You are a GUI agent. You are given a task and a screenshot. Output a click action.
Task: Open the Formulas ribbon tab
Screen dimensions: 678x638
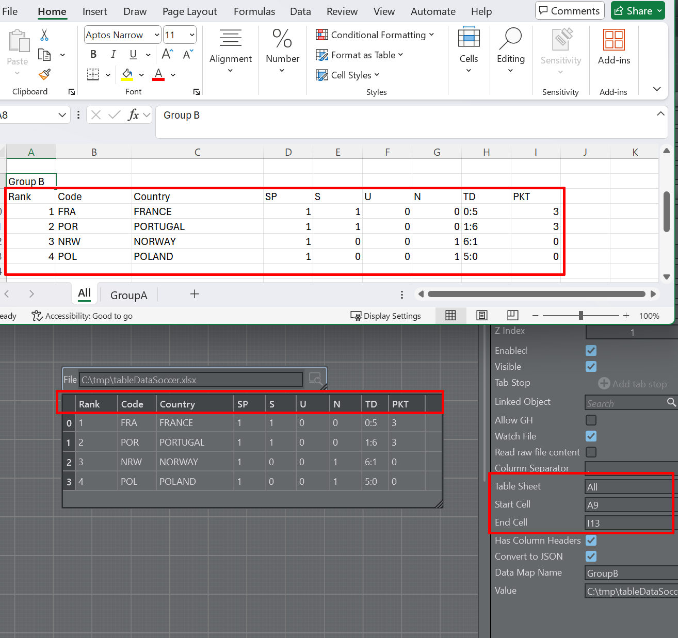254,11
